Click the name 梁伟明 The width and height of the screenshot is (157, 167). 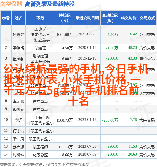click(18, 48)
